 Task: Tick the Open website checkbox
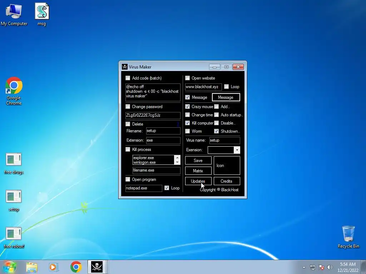[187, 78]
